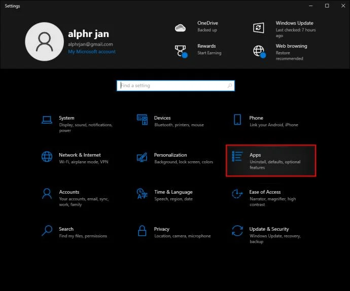350x291 pixels.
Task: Open the System category title
Action: [x=66, y=118]
